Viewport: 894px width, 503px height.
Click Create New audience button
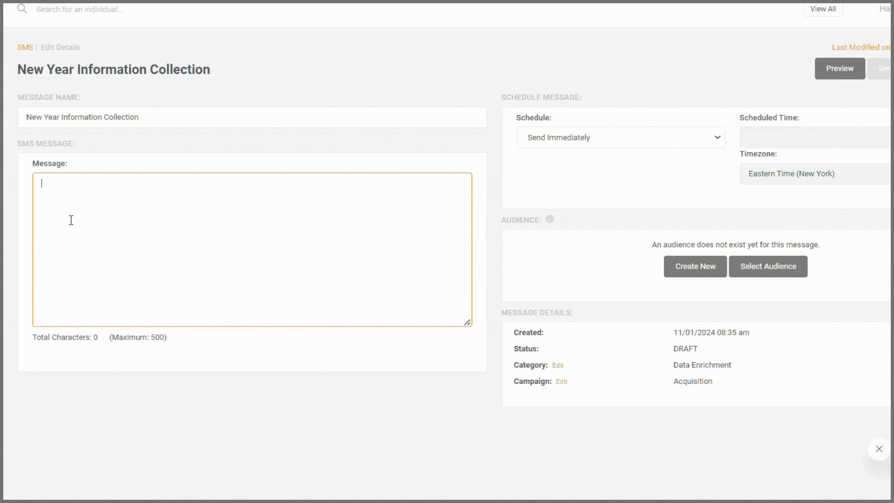(x=695, y=266)
